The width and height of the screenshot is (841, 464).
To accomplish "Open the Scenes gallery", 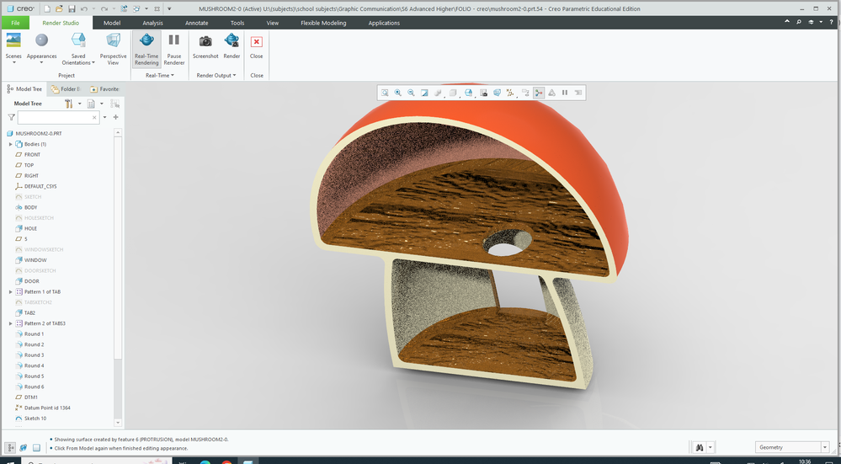I will click(x=13, y=45).
